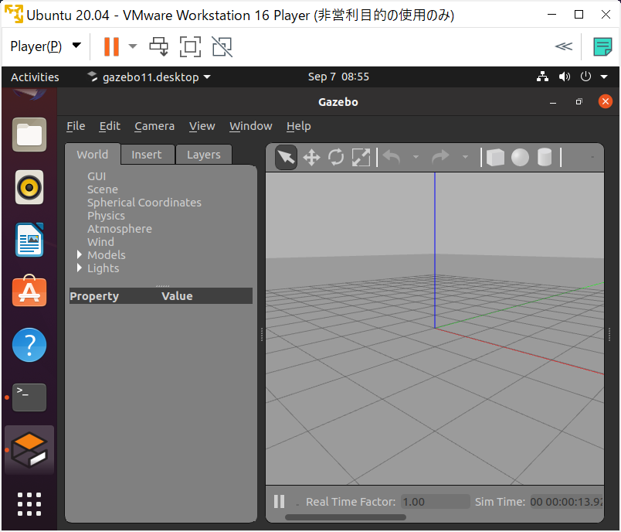Image resolution: width=621 pixels, height=532 pixels.
Task: Click the Value column header
Action: tap(177, 296)
